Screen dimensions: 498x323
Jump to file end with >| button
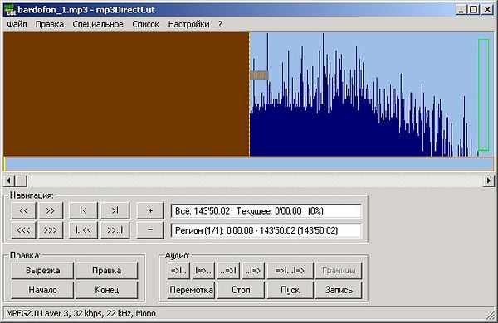(x=115, y=210)
